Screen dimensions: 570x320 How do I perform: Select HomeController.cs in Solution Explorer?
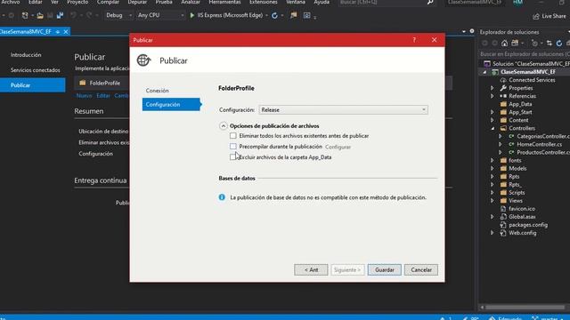click(539, 144)
